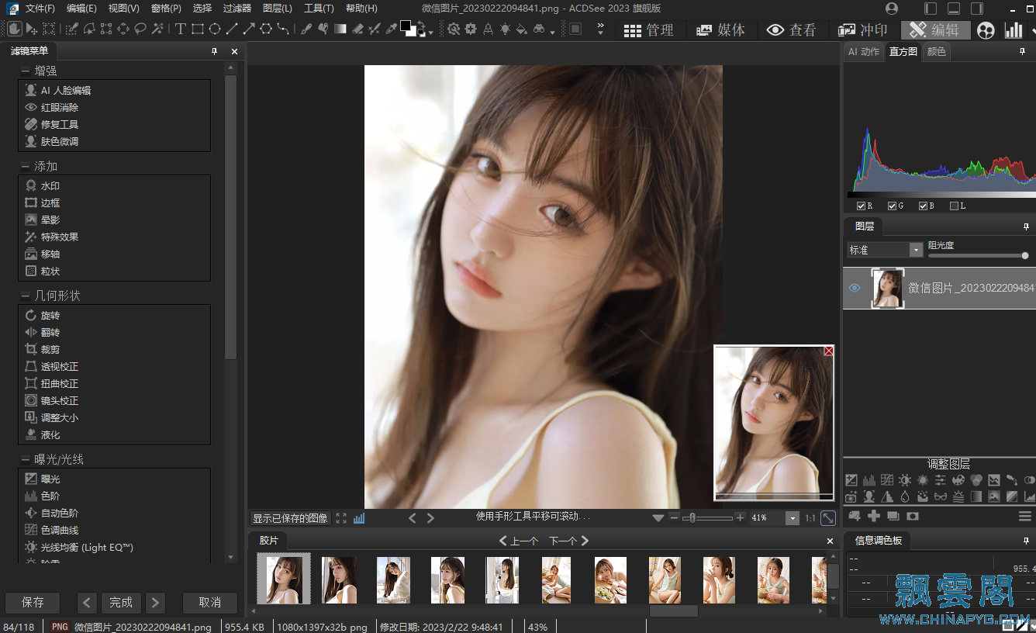Open the 365 dashboard circle mode icon
Screen dimensions: 1036x633
tap(986, 30)
